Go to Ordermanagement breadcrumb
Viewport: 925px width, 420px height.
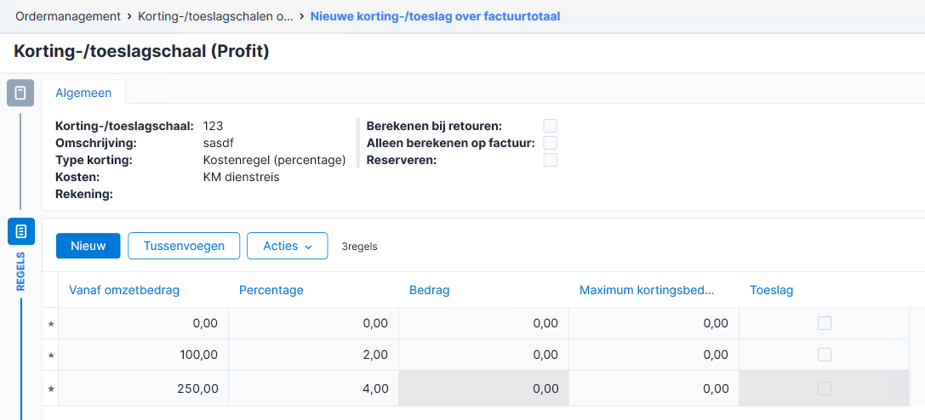[x=68, y=16]
